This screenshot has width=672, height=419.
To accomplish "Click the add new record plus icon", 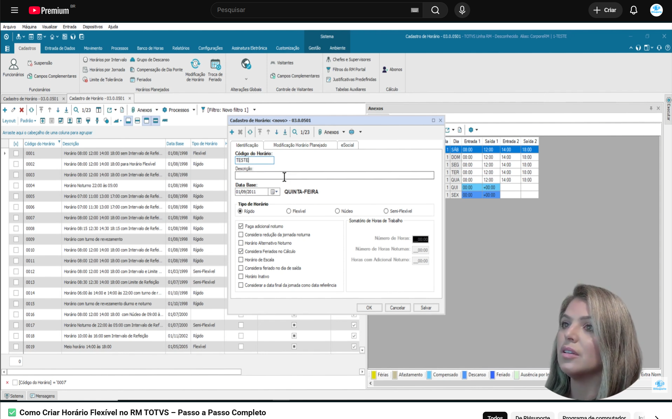I will coord(5,110).
